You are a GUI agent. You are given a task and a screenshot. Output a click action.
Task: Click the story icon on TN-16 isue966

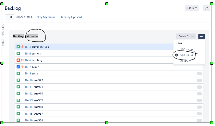click(x=18, y=120)
